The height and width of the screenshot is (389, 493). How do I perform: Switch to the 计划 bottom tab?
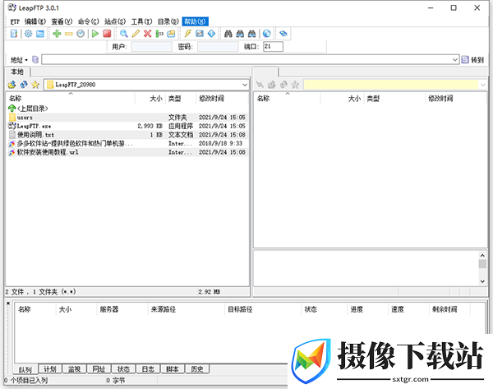coord(50,369)
